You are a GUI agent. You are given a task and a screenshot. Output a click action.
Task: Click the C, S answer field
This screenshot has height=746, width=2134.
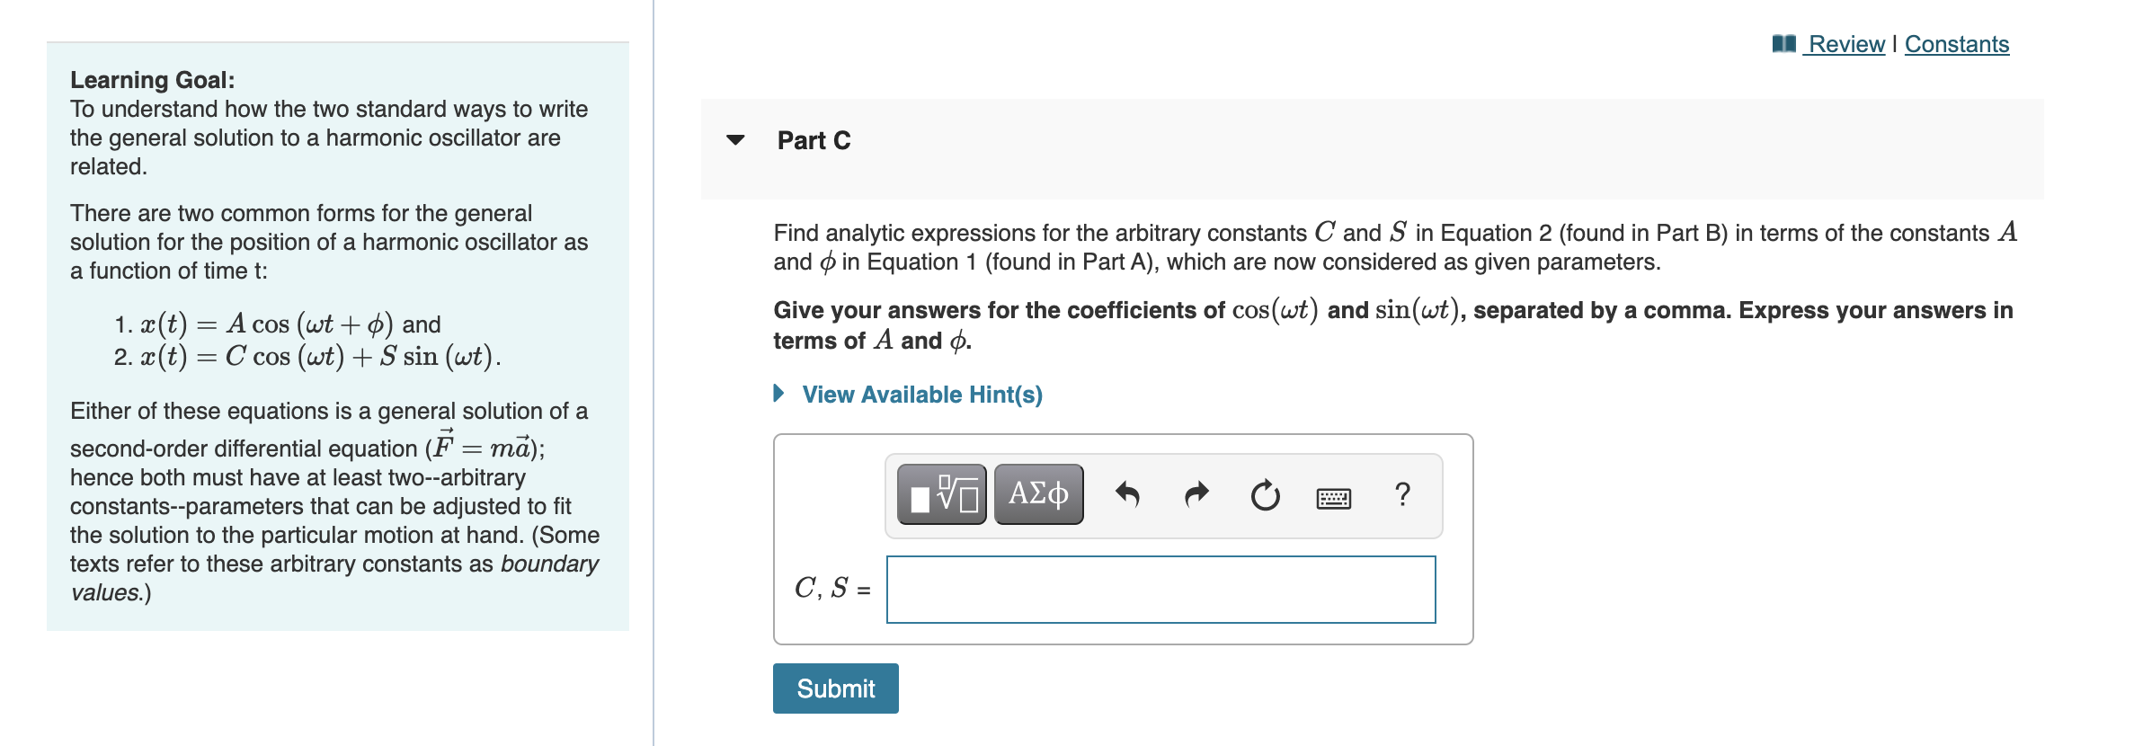pyautogui.click(x=1161, y=590)
